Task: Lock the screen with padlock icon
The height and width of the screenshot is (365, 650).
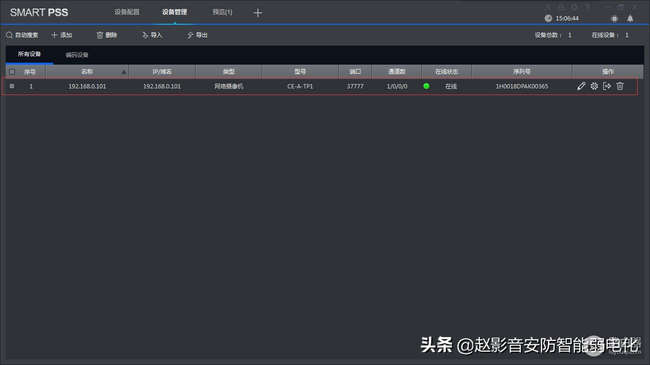Action: [561, 7]
